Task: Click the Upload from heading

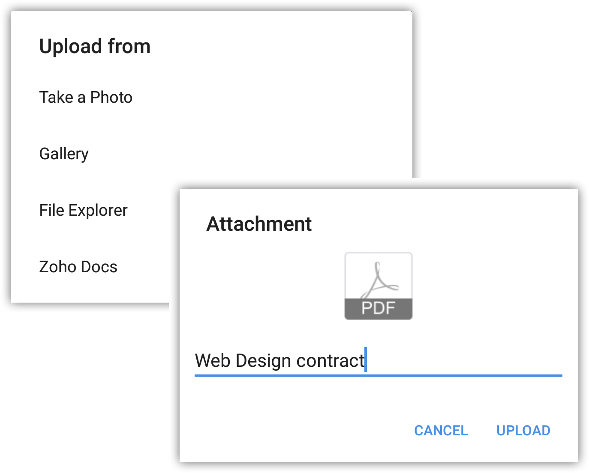Action: pyautogui.click(x=95, y=46)
